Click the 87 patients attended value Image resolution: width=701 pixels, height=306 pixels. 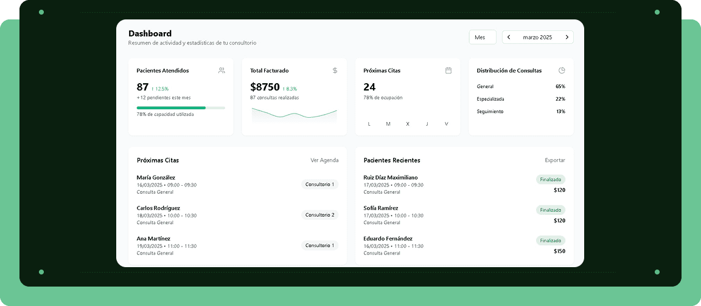pos(142,87)
